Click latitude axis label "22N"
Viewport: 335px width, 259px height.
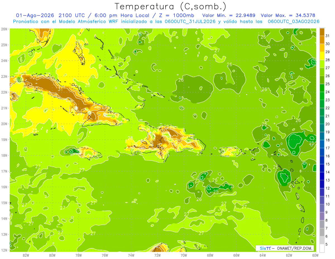tap(4, 92)
